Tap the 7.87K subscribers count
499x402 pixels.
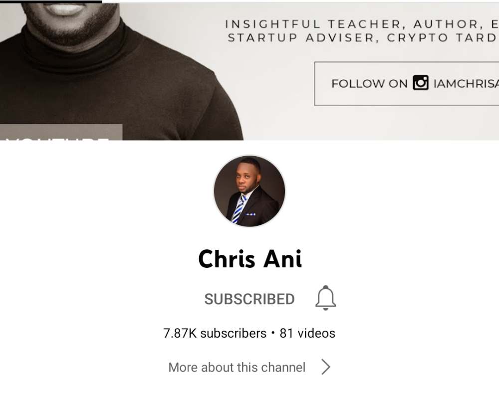tap(215, 333)
